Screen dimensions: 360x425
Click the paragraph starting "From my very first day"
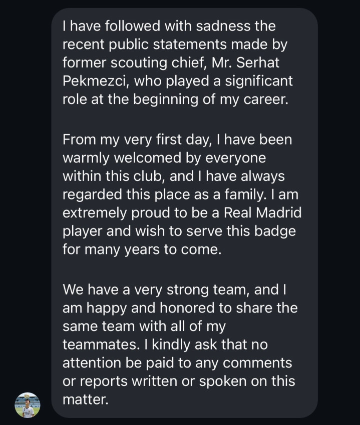click(182, 194)
